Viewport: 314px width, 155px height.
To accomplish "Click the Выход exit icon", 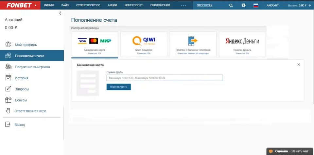I will point(8,124).
